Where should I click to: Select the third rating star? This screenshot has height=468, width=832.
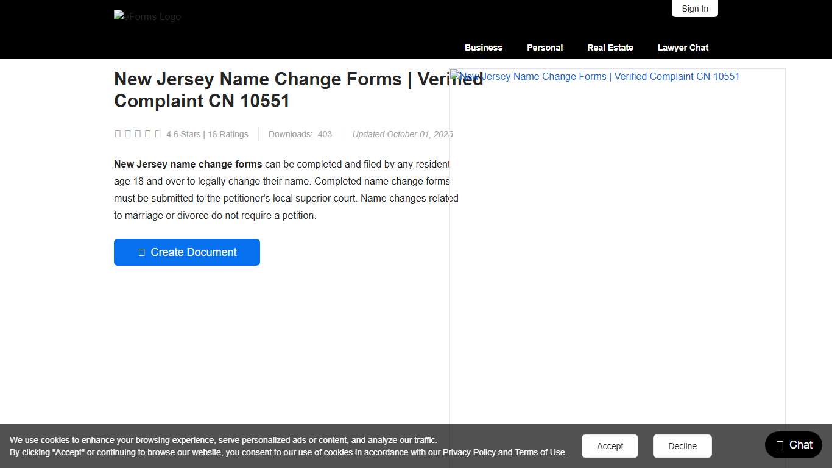pos(138,133)
